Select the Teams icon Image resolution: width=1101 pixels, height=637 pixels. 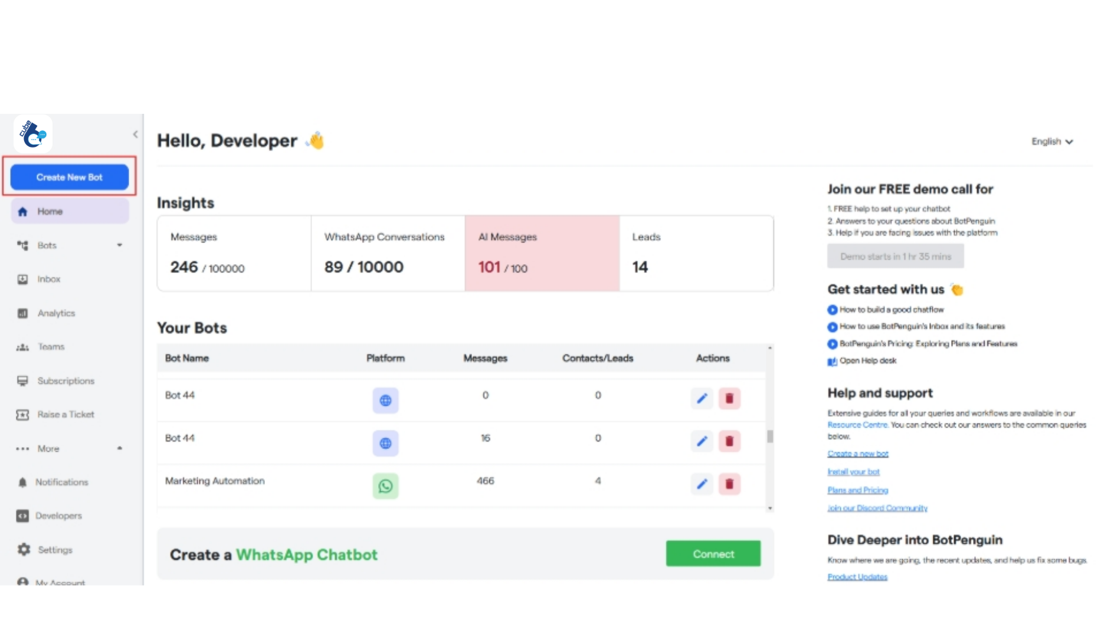[22, 347]
